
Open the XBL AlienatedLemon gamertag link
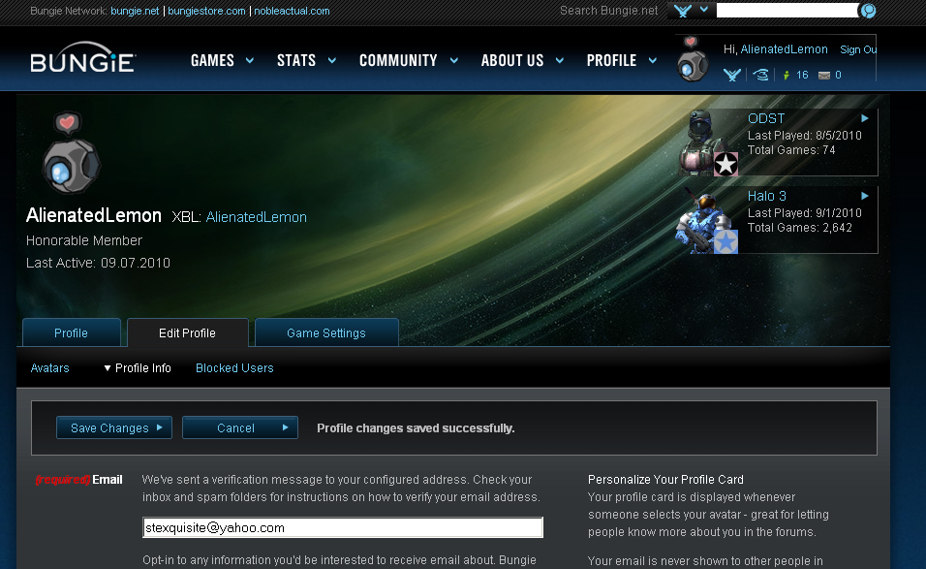coord(257,217)
